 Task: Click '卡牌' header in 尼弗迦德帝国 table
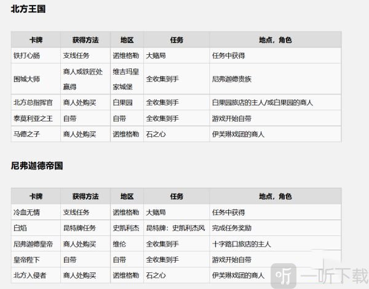coord(36,196)
